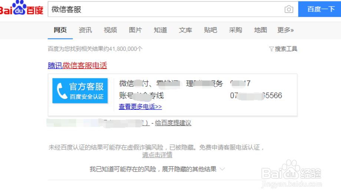Click the 账号 专线 text row
This screenshot has height=196, width=341.
(141, 95)
